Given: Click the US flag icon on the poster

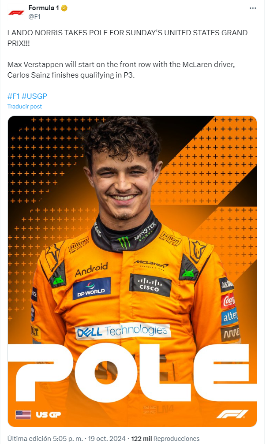Looking at the screenshot, I should [23, 414].
